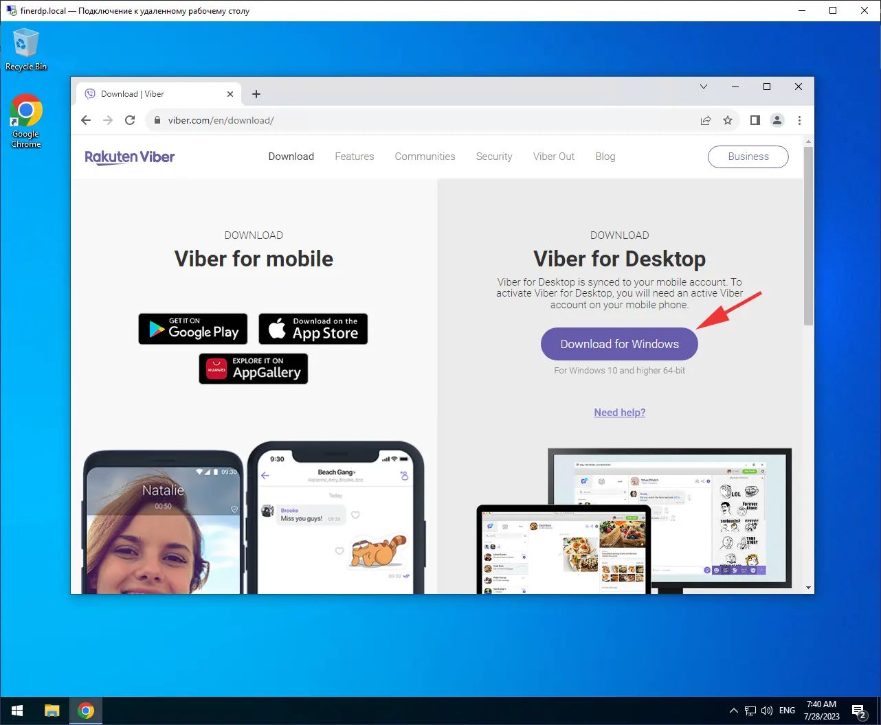Reload the Viber download page
The height and width of the screenshot is (725, 881).
[130, 119]
